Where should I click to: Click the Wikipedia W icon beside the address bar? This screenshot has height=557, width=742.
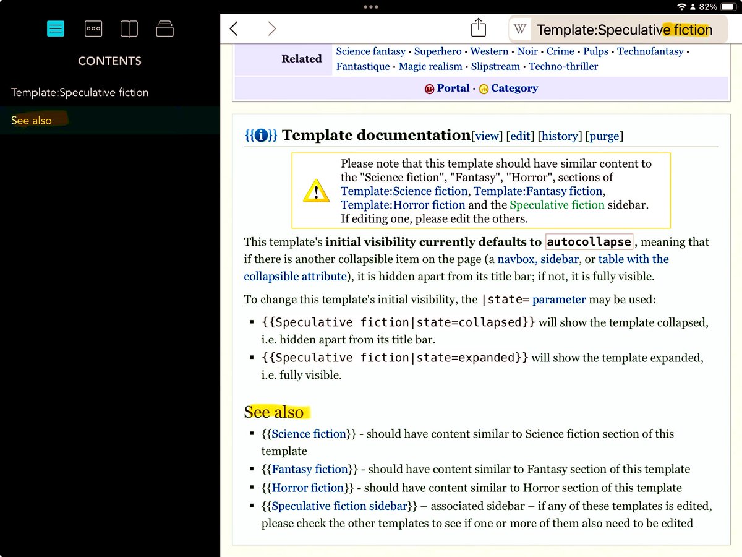(x=520, y=28)
